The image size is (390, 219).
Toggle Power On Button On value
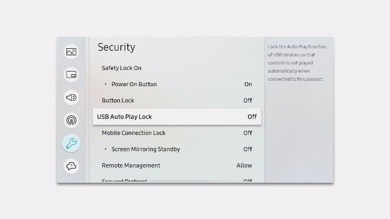point(248,84)
